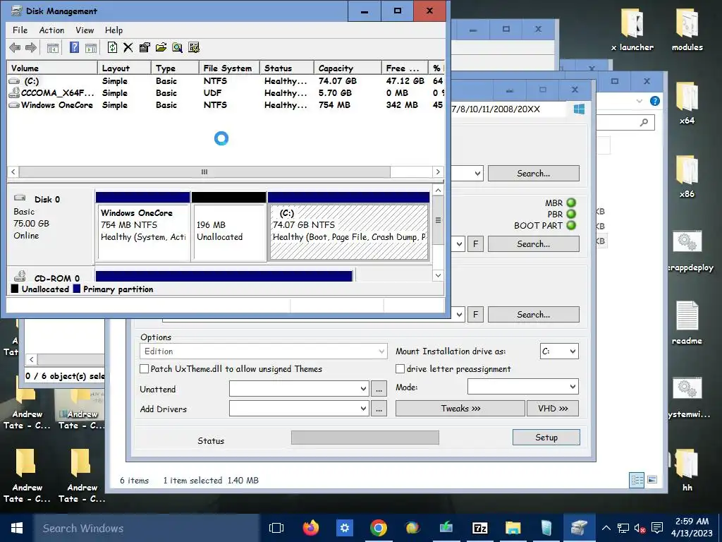The width and height of the screenshot is (722, 542).
Task: Open the VHD >>> panel
Action: tap(553, 409)
